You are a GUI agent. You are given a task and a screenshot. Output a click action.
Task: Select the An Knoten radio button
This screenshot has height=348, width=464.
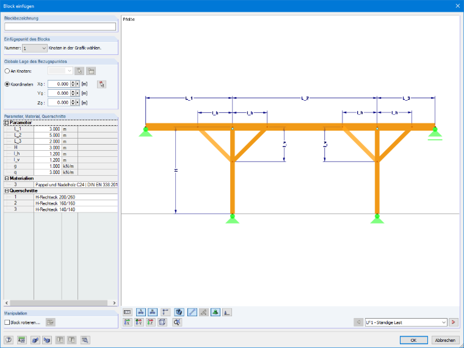click(x=7, y=71)
